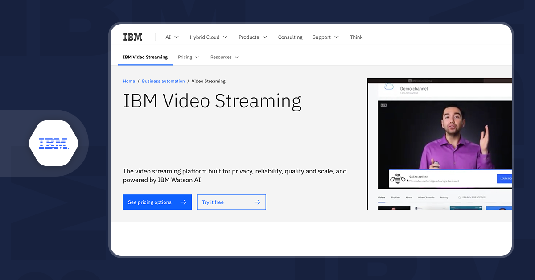Click the IBM logo in the navigation bar

click(x=132, y=36)
